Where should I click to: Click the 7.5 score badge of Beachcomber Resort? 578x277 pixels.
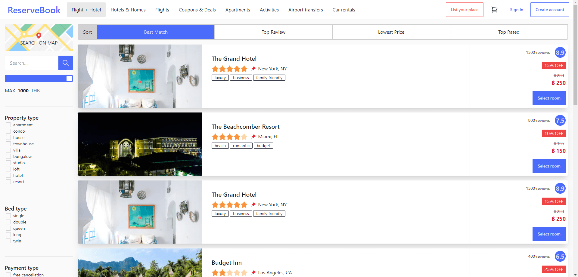(x=560, y=121)
